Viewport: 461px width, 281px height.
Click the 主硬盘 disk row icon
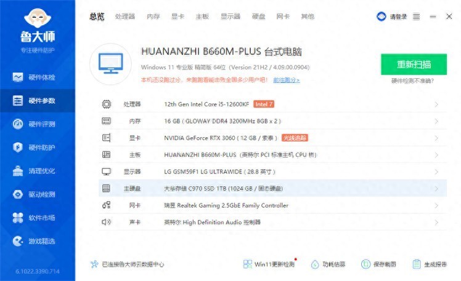pyautogui.click(x=107, y=188)
